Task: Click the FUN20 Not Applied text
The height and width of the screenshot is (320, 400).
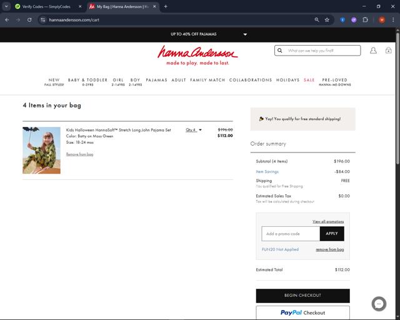Action: [280, 249]
